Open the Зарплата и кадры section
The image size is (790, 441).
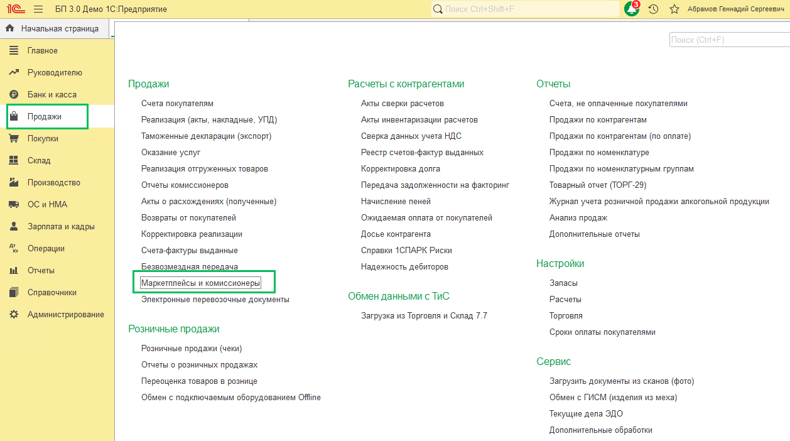click(x=60, y=227)
